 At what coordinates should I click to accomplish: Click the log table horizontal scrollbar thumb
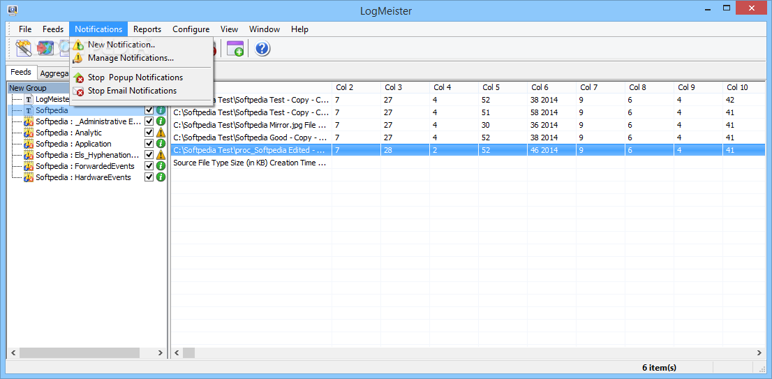coord(189,353)
